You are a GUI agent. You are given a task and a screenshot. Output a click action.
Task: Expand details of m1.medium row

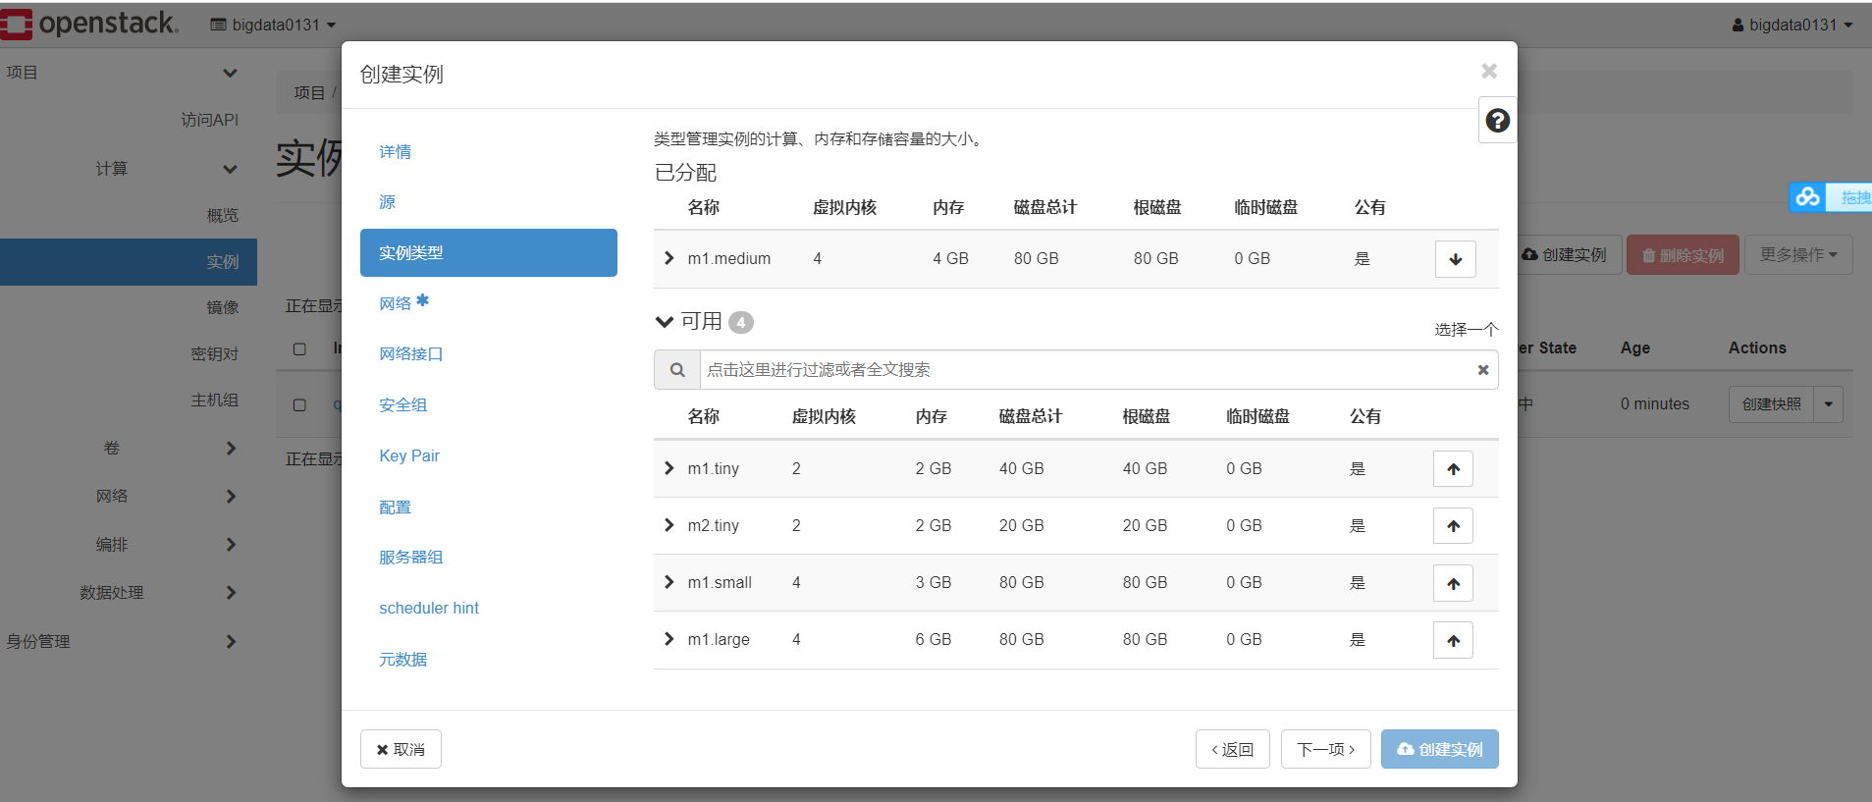(669, 258)
